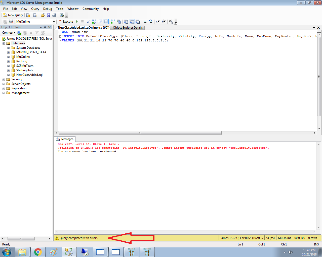322x257 pixels.
Task: Click the Print icon in toolbar
Action: (54, 15)
